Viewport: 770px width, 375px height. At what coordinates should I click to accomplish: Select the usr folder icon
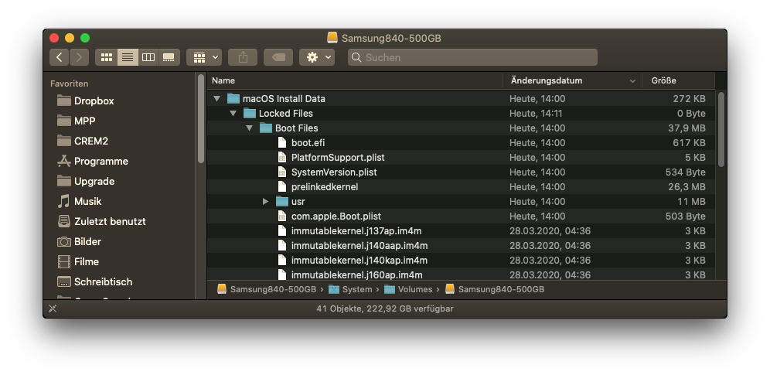[x=282, y=202]
